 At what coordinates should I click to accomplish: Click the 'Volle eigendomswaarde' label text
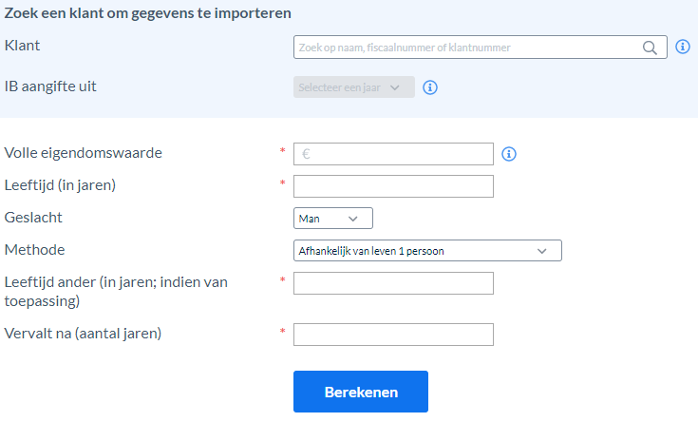pyautogui.click(x=84, y=153)
